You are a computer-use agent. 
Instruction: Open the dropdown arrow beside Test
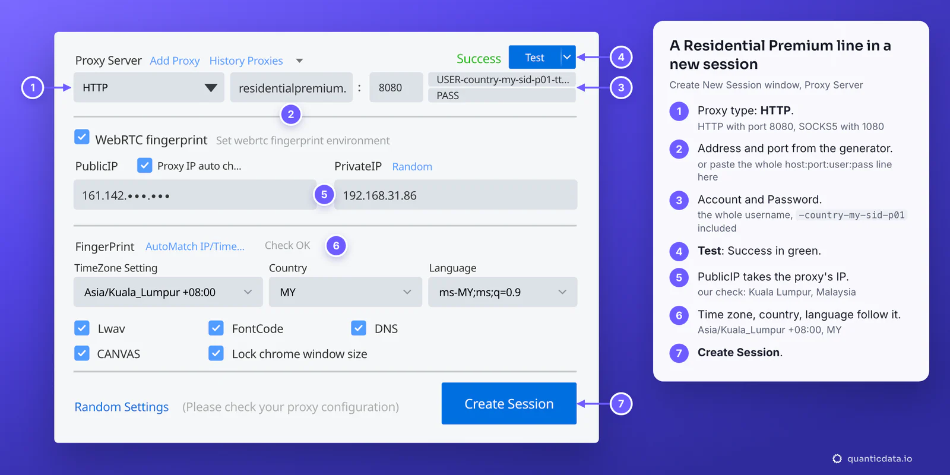(x=568, y=58)
